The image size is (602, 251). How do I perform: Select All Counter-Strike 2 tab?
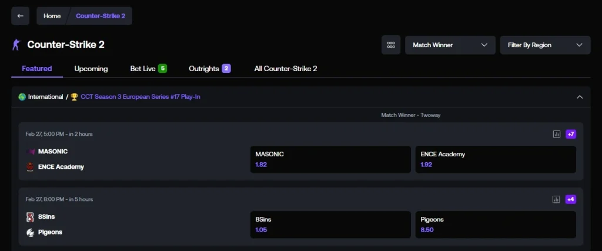tap(286, 69)
